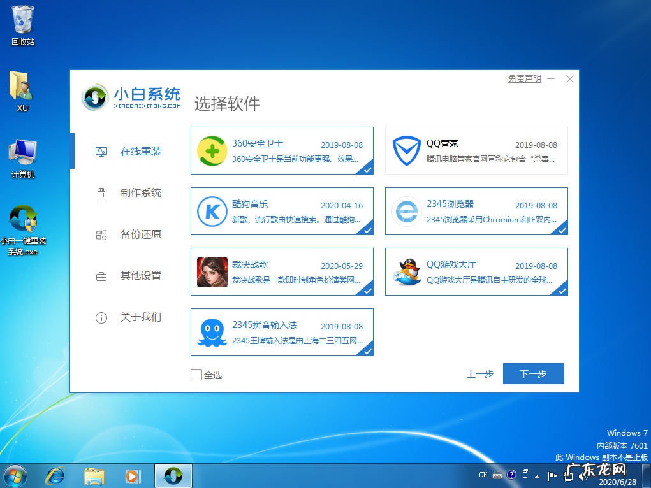Check the 全选 select-all box
Image resolution: width=651 pixels, height=488 pixels.
196,375
